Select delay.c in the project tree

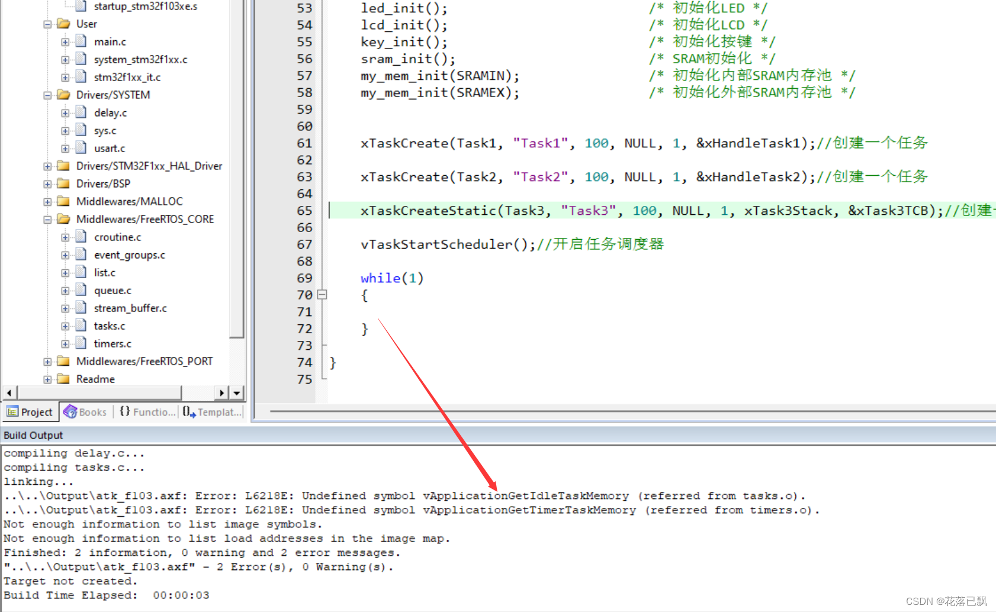pos(111,112)
